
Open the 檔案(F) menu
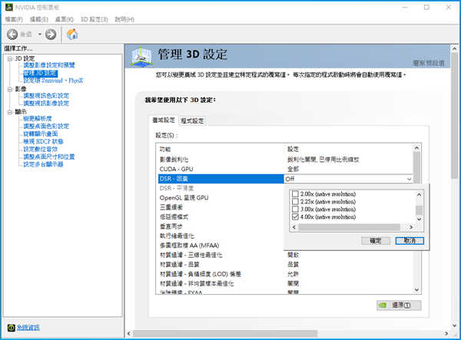[14, 19]
